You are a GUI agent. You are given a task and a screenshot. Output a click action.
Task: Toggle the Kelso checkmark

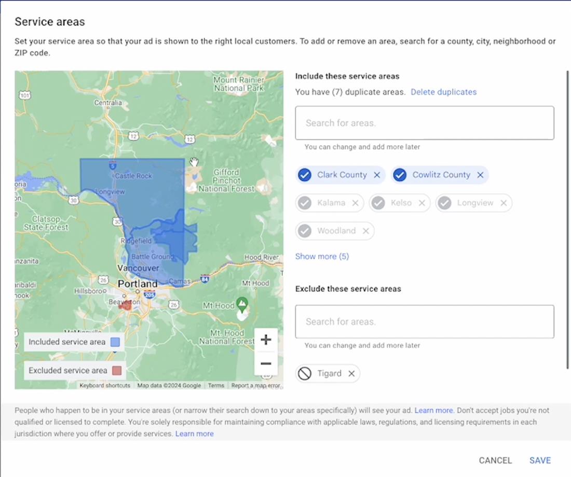point(378,203)
